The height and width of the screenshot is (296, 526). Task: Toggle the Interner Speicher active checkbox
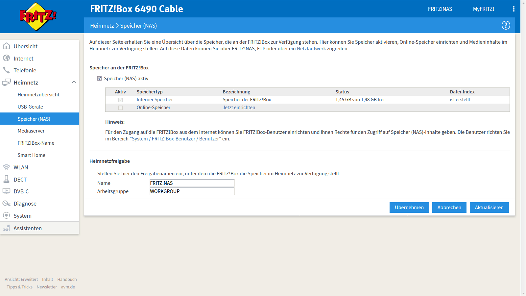[120, 100]
